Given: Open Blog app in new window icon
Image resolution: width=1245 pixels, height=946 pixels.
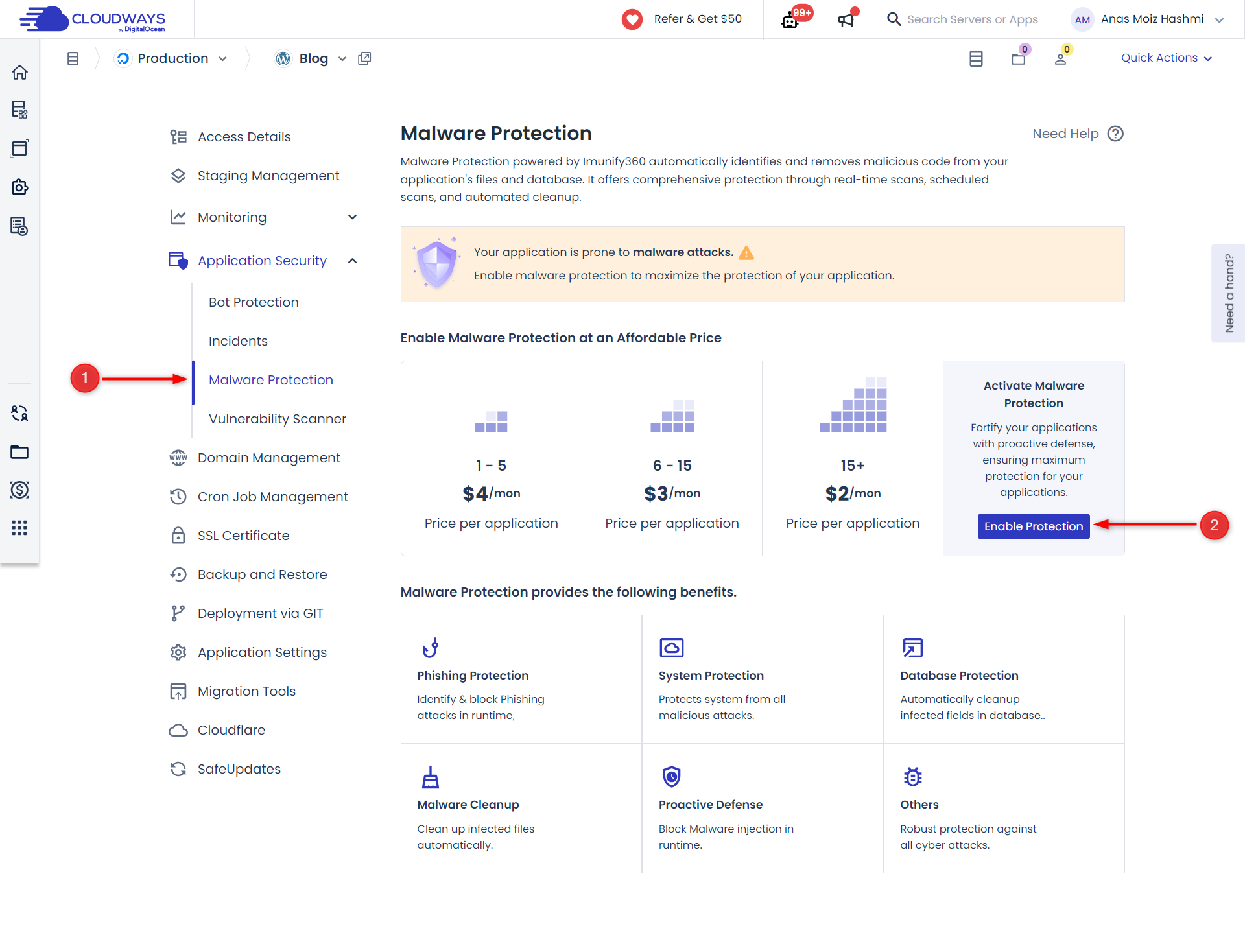Looking at the screenshot, I should point(364,58).
